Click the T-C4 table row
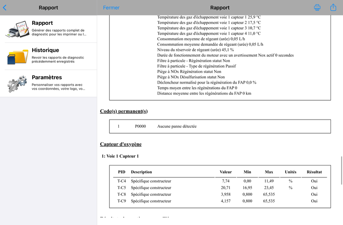Image resolution: width=343 pixels, height=225 pixels. (x=220, y=181)
